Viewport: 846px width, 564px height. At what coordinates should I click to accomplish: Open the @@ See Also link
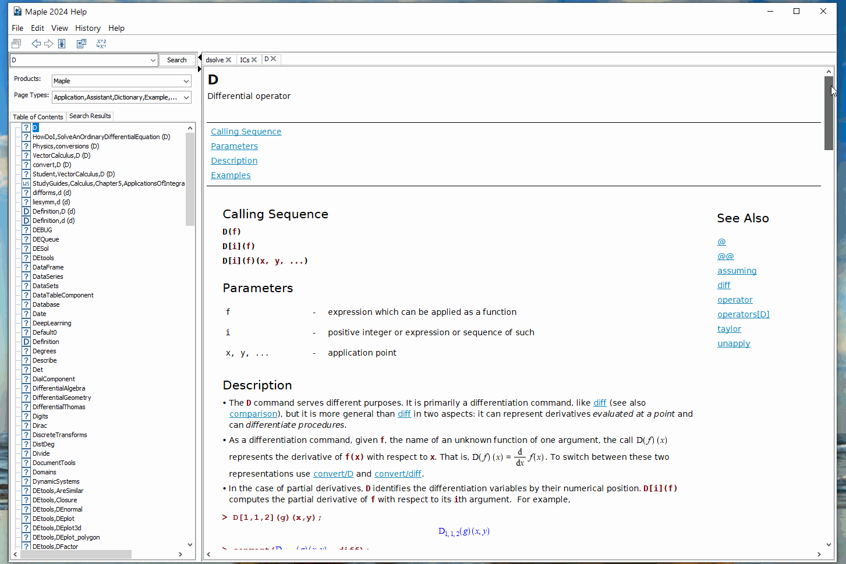click(x=725, y=256)
